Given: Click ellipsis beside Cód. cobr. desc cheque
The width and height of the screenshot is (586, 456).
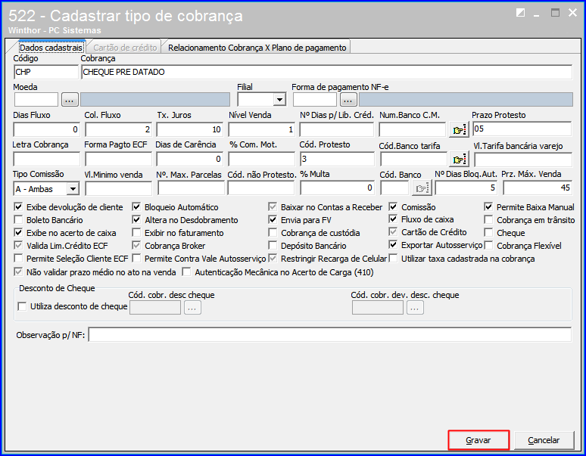Looking at the screenshot, I should click(x=192, y=308).
